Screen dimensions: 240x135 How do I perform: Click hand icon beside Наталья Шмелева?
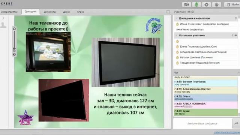(x=177, y=57)
